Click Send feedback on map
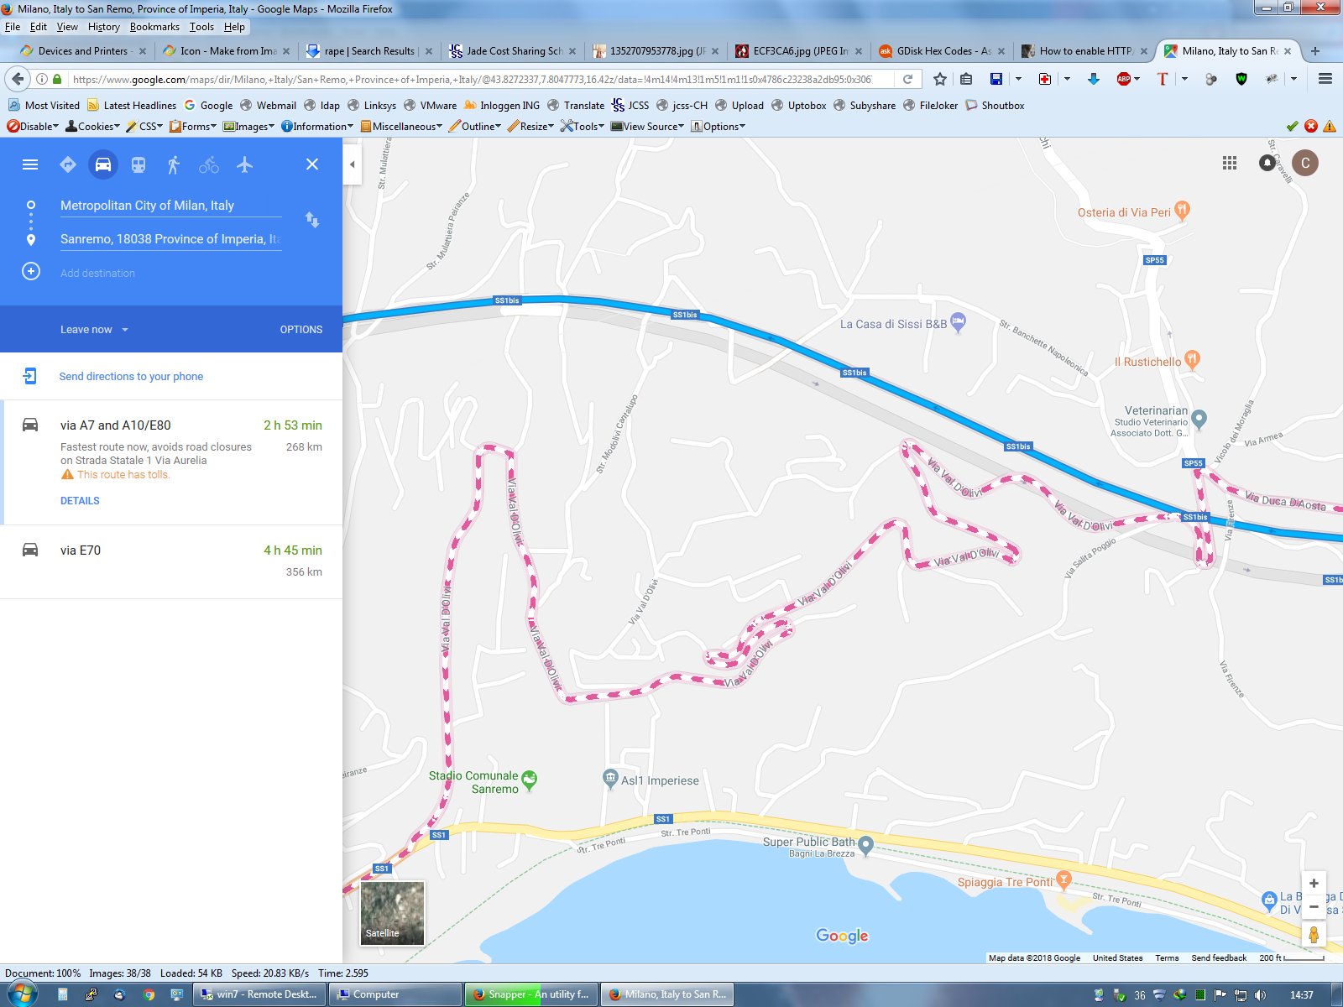Viewport: 1343px width, 1007px height. pyautogui.click(x=1219, y=957)
